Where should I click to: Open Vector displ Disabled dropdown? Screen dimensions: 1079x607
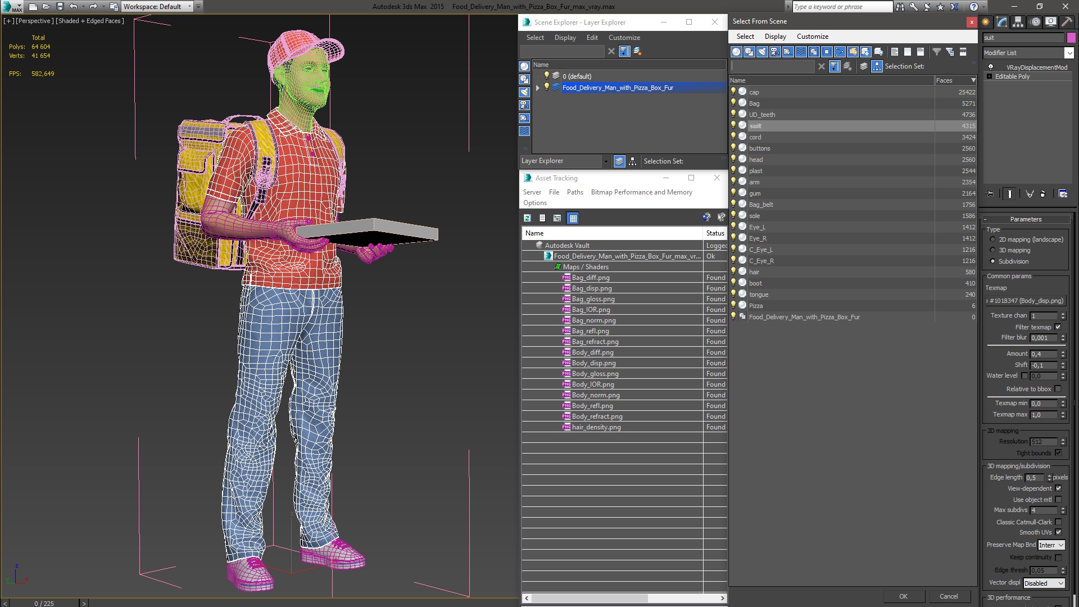click(1044, 583)
